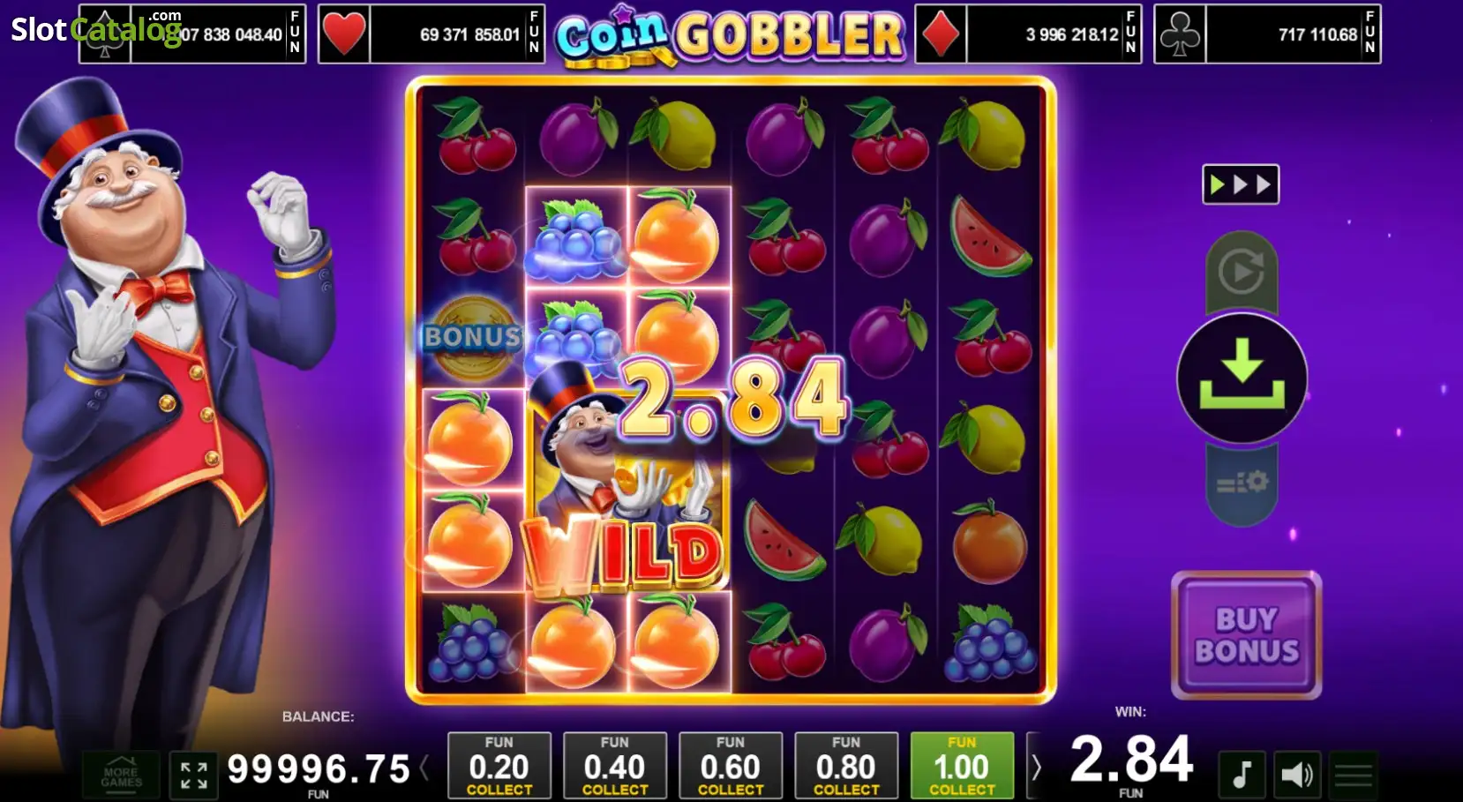
Task: Expand bet options with right chevron
Action: point(1036,768)
